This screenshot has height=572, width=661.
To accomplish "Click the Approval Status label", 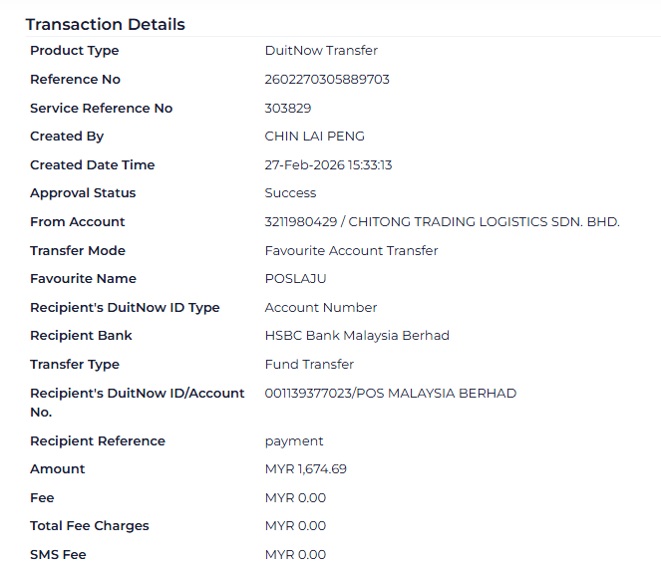I will click(83, 193).
